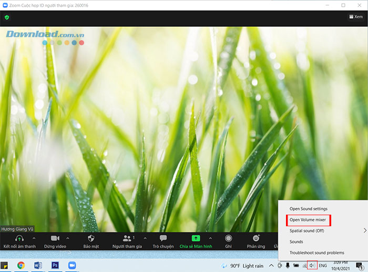The width and height of the screenshot is (368, 272).
Task: Click the Kết nối âm thanh headphone icon
Action: [x=19, y=239]
